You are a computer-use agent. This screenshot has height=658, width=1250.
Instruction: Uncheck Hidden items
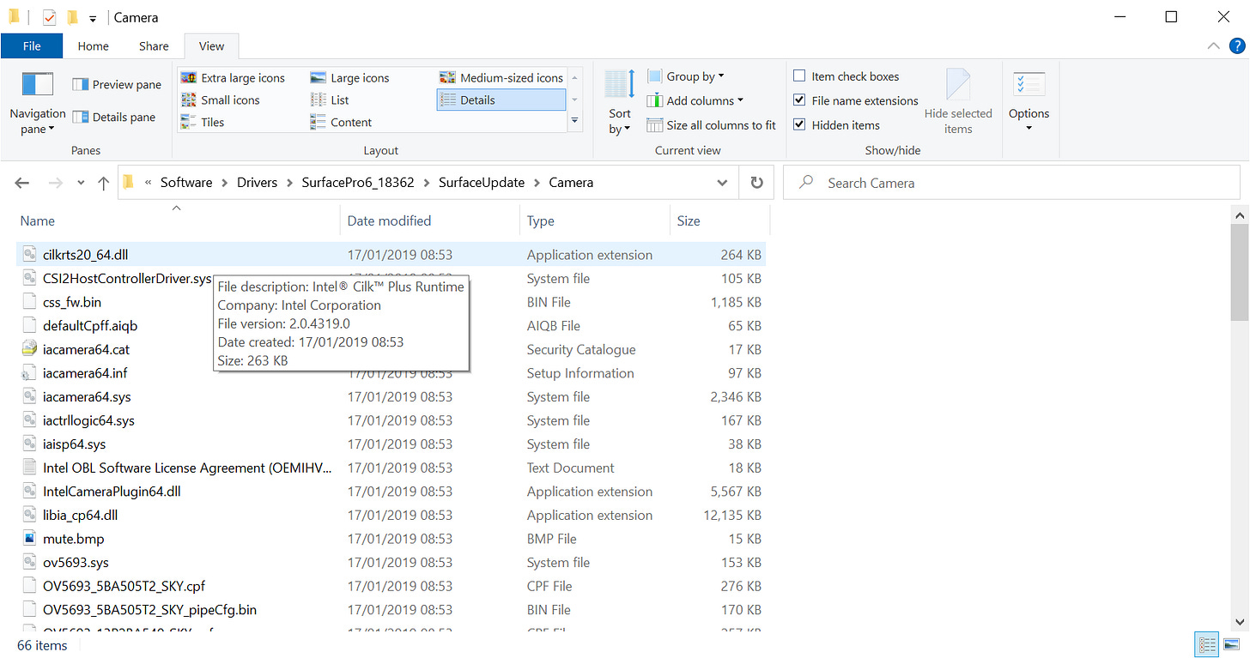click(x=799, y=125)
